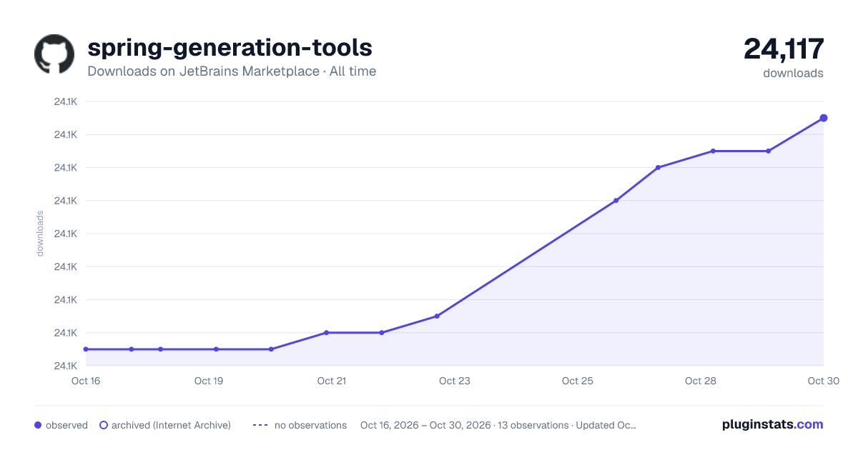Select the large final data point at Oct 30
858x450 pixels.
point(824,118)
